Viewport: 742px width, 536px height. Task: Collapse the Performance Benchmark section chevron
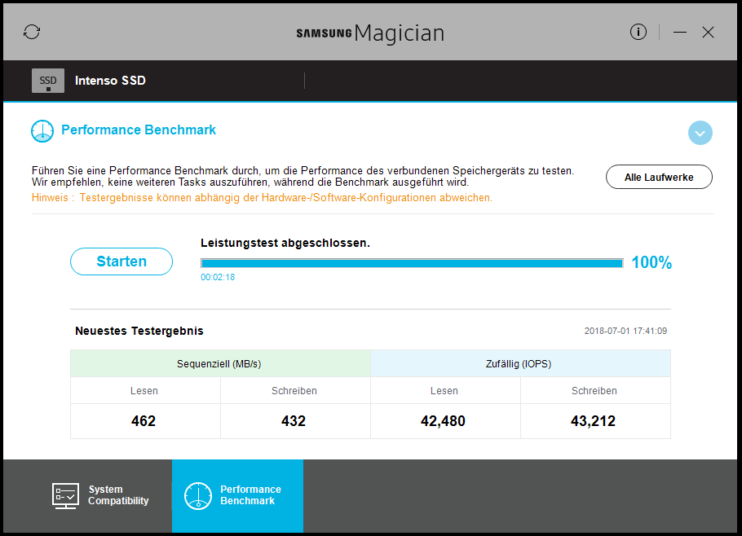tap(700, 133)
